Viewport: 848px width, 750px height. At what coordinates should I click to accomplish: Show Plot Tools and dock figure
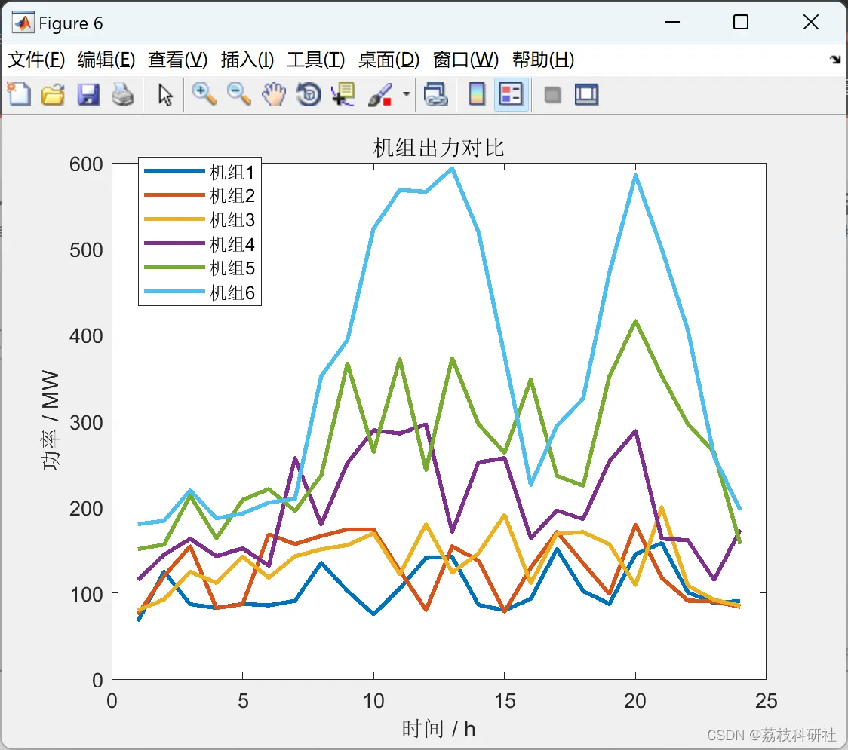point(586,94)
